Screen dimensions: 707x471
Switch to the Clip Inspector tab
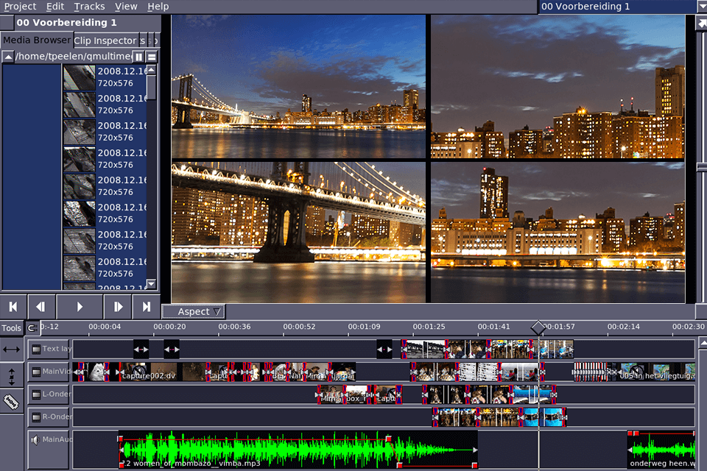click(105, 40)
